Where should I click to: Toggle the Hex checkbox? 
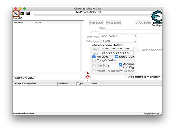(91, 31)
